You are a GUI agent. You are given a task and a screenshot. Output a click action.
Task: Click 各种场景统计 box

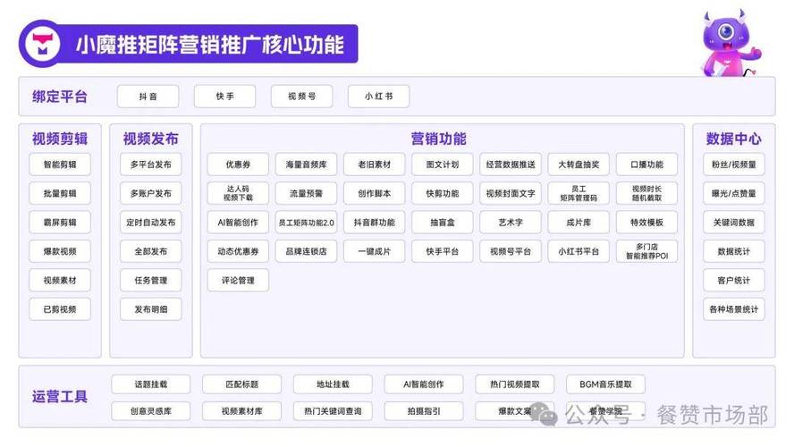(734, 309)
